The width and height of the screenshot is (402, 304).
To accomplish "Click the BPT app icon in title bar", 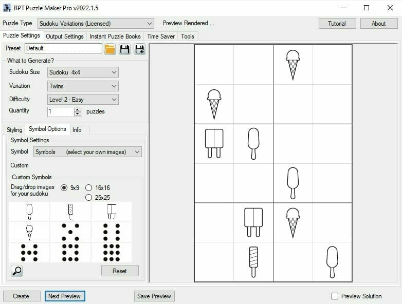I will tap(7, 8).
